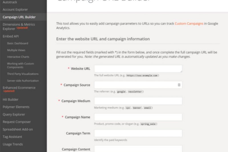Open Query Explorer from sidebar
Image resolution: width=228 pixels, height=152 pixels.
[x=14, y=114]
